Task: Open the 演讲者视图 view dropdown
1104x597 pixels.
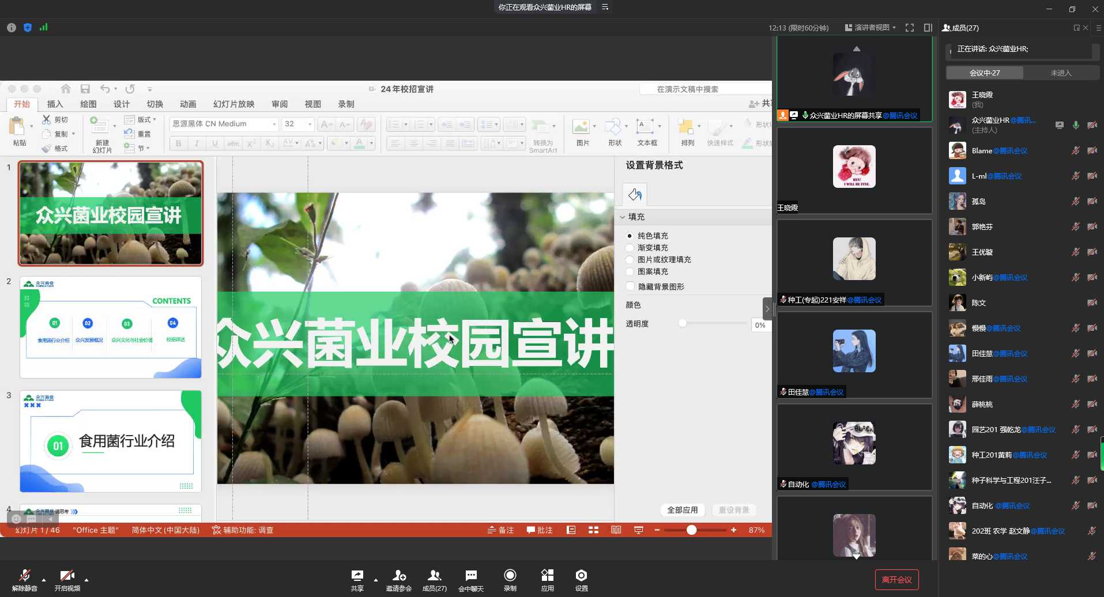Action: click(871, 28)
